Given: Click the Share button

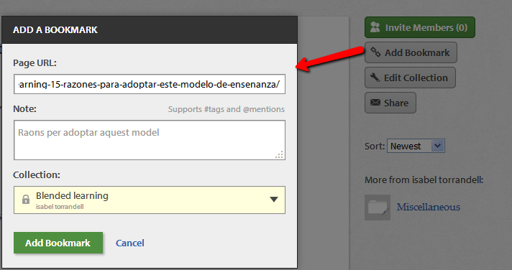Looking at the screenshot, I should [x=390, y=103].
